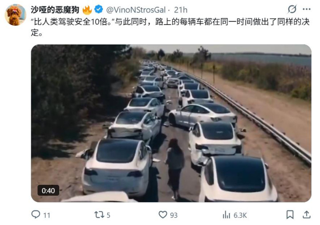The width and height of the screenshot is (320, 225).
Task: Click the 6.3K views count
Action: point(240,215)
